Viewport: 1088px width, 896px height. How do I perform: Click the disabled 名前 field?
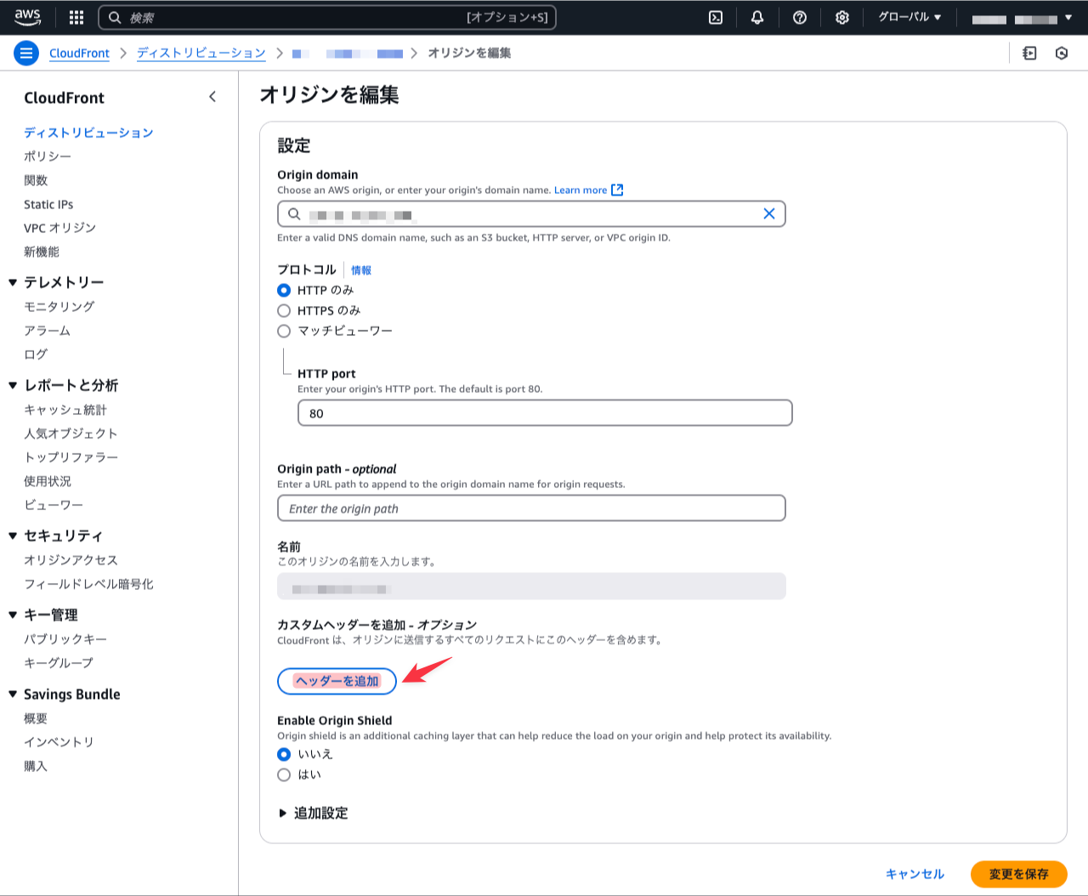pyautogui.click(x=531, y=587)
